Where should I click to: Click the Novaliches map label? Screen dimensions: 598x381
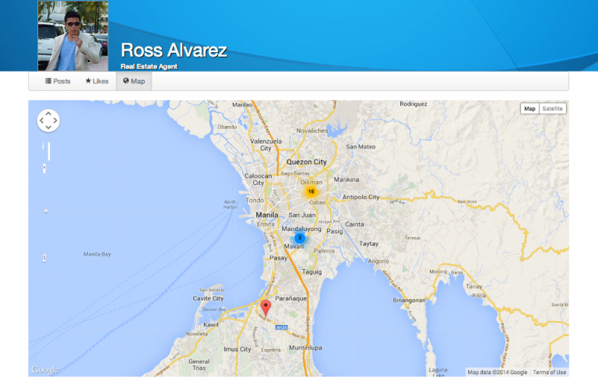tap(312, 131)
